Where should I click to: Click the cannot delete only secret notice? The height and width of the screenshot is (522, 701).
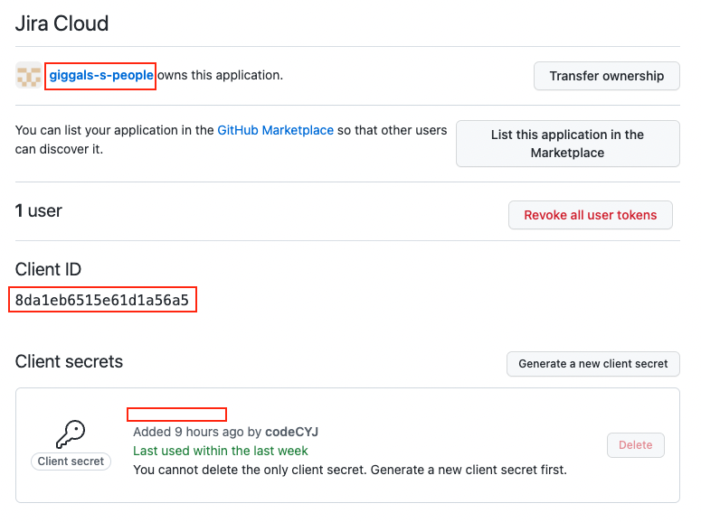coord(349,470)
